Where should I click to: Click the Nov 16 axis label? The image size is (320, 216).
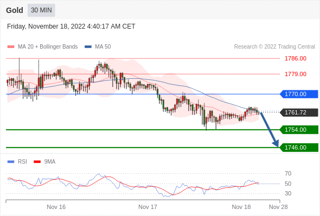click(56, 207)
